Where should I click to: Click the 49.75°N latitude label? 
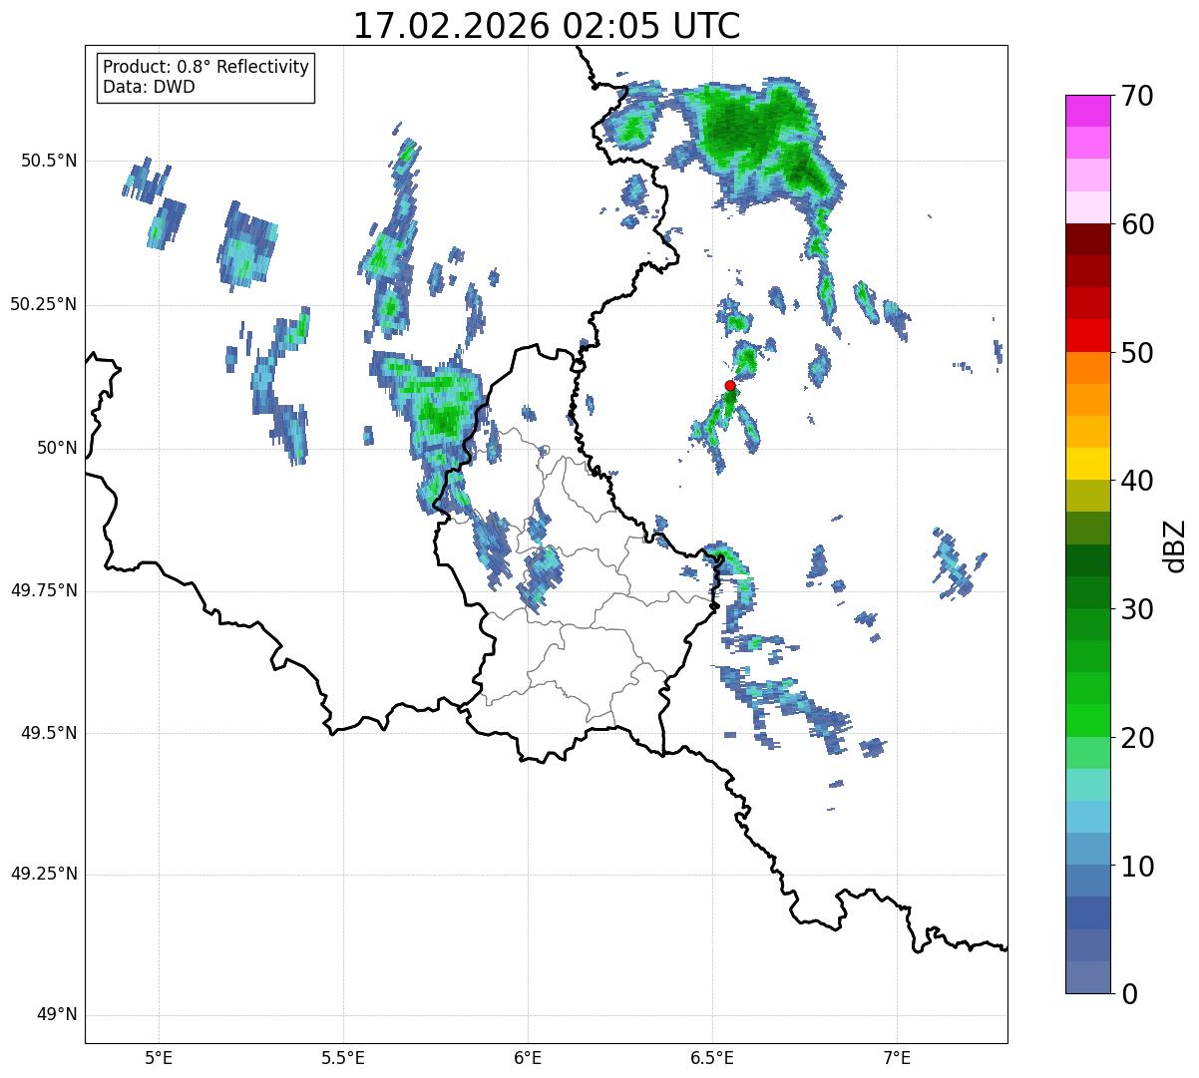[44, 590]
